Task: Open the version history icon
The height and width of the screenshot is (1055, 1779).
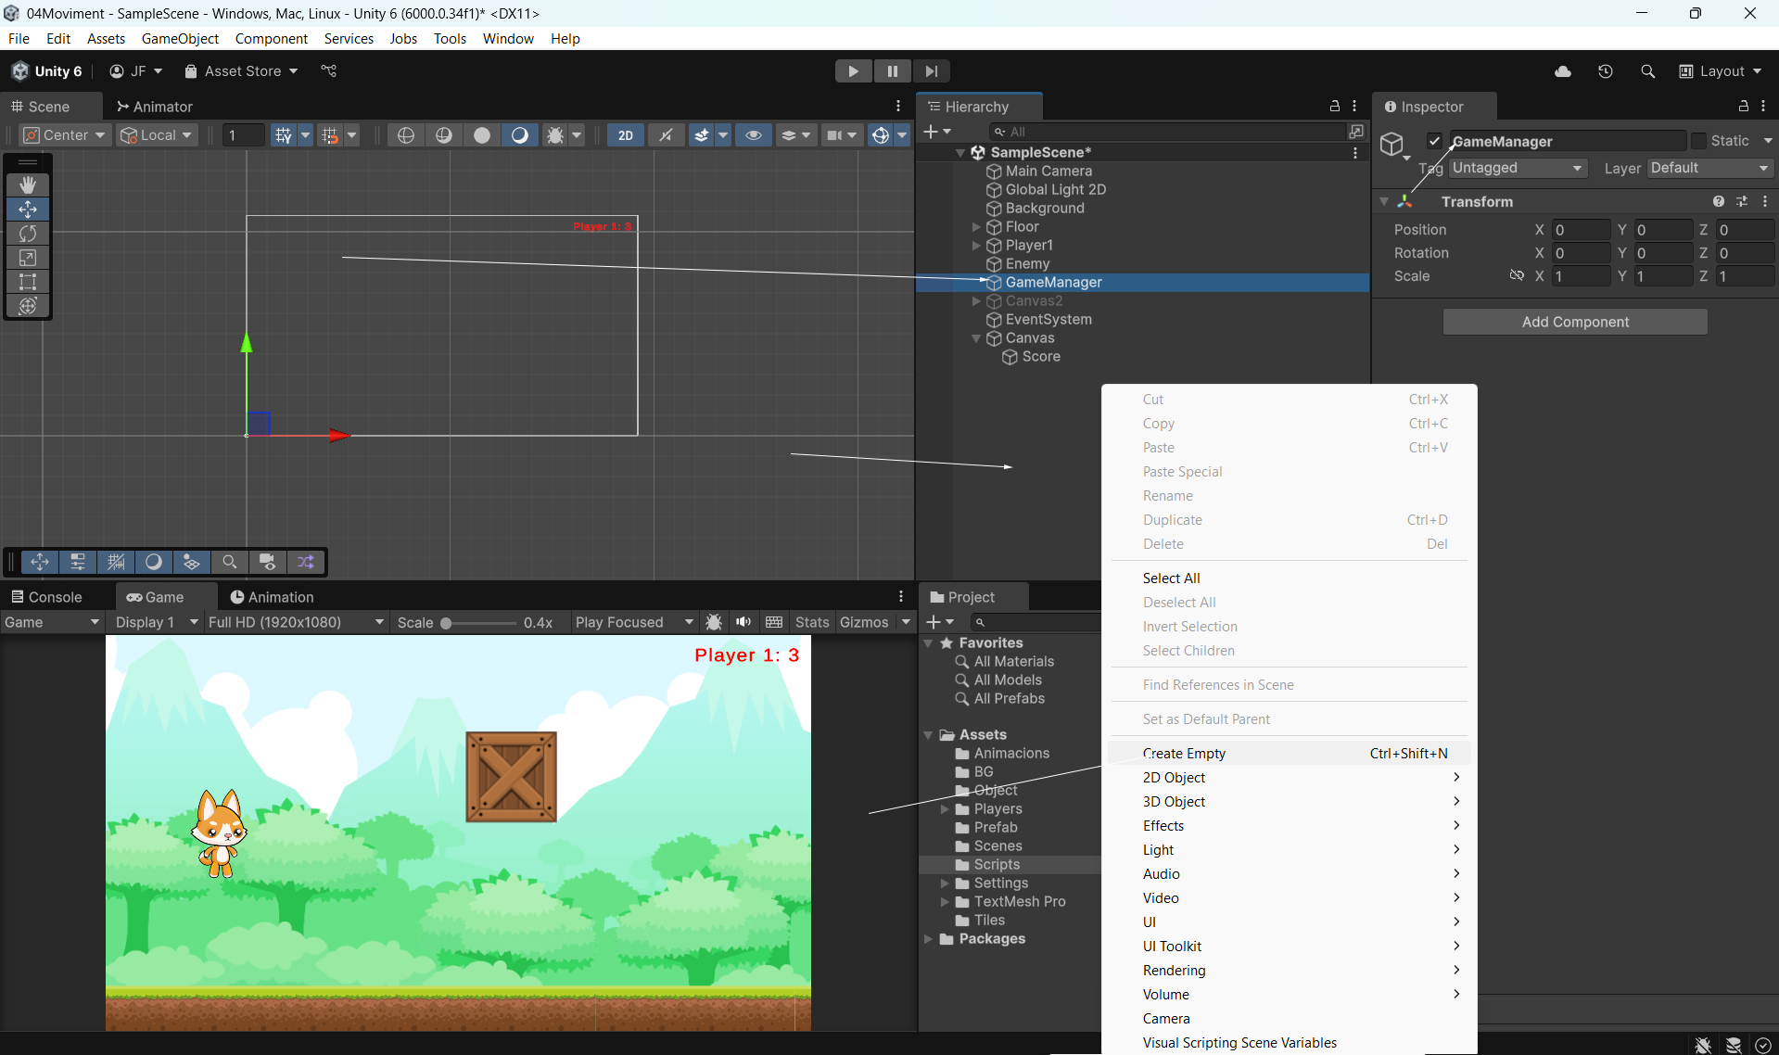Action: pos(1606,71)
